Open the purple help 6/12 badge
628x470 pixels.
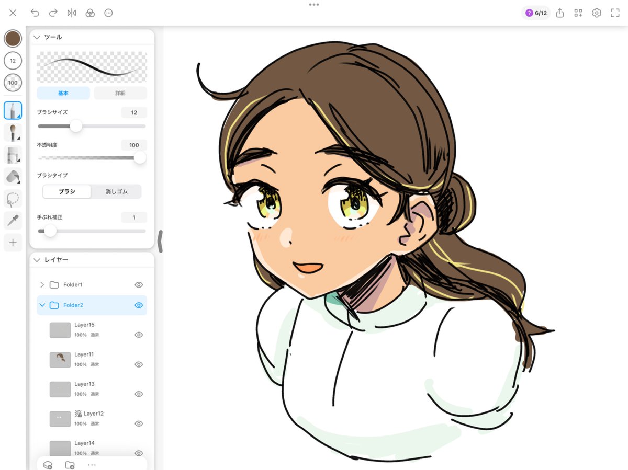click(x=535, y=13)
